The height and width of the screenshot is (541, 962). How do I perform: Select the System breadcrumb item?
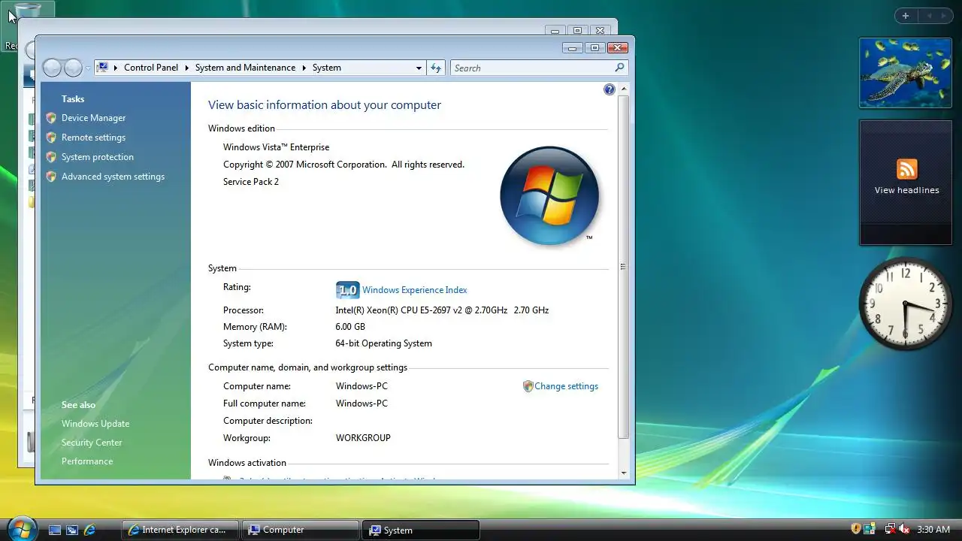click(327, 68)
